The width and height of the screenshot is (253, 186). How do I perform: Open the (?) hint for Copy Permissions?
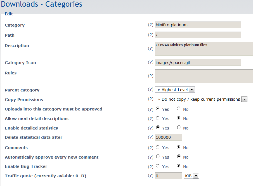(x=150, y=99)
